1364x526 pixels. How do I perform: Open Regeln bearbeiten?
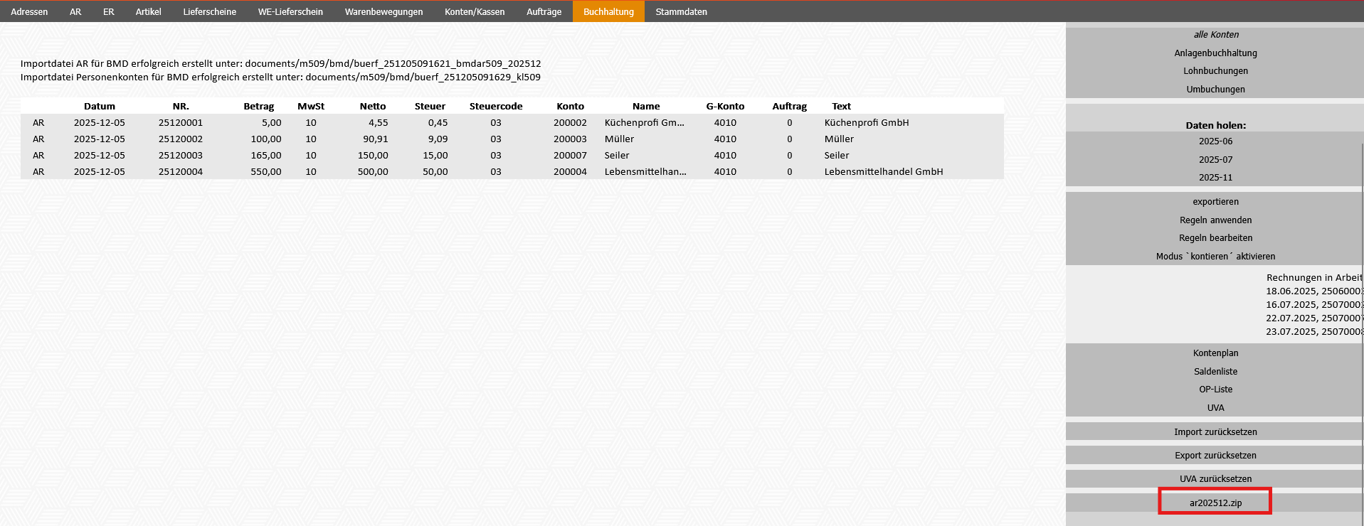tap(1215, 238)
